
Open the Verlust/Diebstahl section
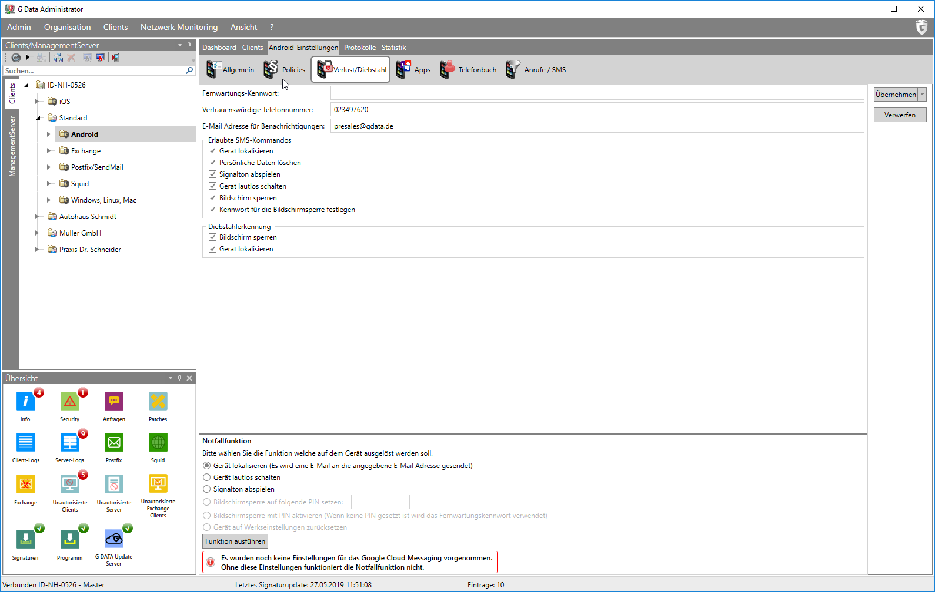click(x=350, y=69)
